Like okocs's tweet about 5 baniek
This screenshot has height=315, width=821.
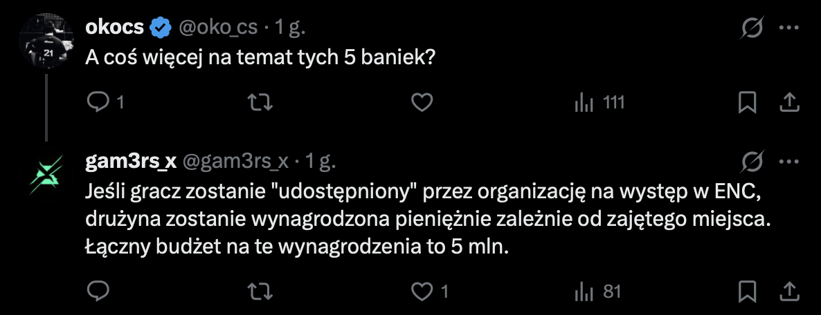coord(422,103)
